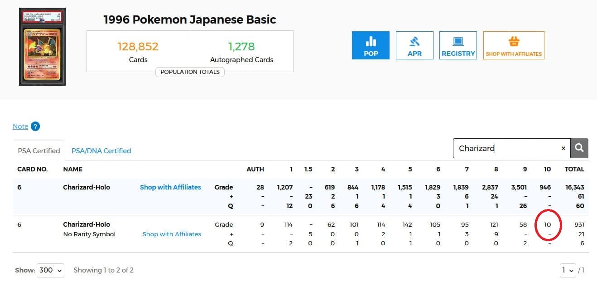Click Shop with Affiliates for first Charizard-Holo
Screen dimensions: 597x287
click(170, 187)
